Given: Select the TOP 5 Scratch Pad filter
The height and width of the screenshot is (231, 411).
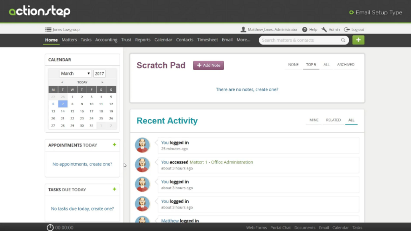Looking at the screenshot, I should pyautogui.click(x=311, y=65).
